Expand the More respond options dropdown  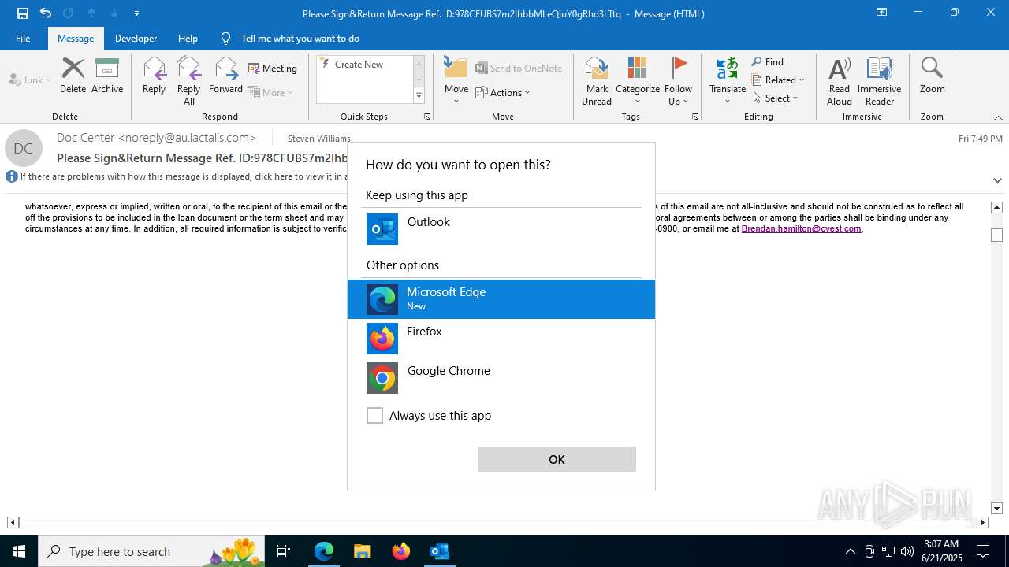tap(271, 92)
